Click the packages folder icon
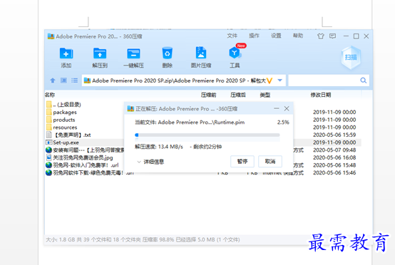 [49, 112]
